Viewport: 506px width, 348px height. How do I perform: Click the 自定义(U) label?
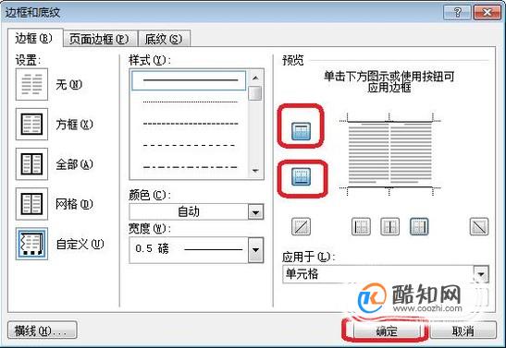pos(80,245)
